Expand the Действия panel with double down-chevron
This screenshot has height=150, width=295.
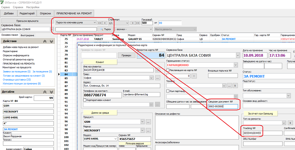[51, 41]
